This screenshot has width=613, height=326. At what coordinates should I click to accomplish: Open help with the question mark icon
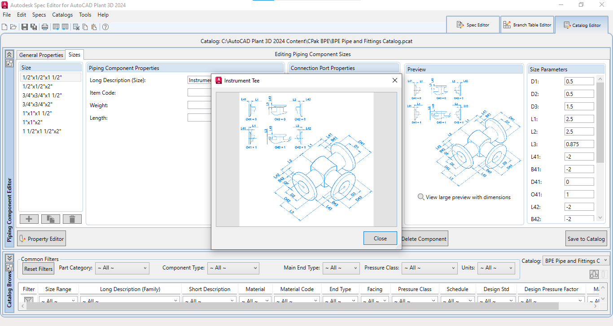[105, 27]
